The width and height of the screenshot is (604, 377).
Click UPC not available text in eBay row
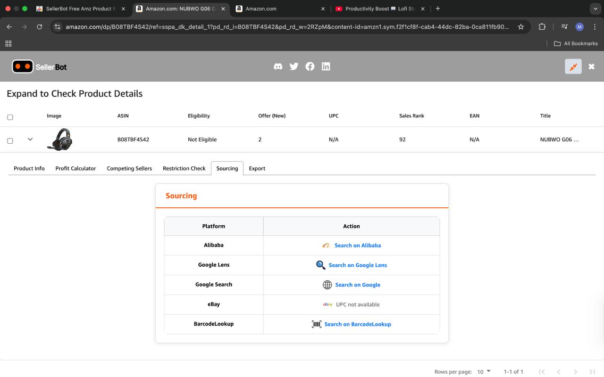coord(358,304)
